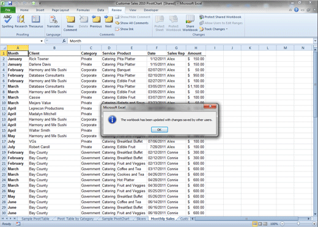The height and width of the screenshot is (227, 318).
Task: Select column A header
Action: click(x=18, y=48)
